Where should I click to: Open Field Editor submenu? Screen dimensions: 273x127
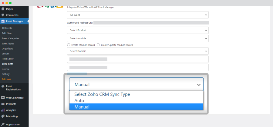[8, 59]
